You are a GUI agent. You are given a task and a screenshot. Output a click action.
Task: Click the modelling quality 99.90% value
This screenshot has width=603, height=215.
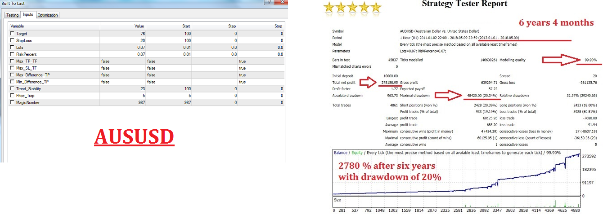[590, 60]
